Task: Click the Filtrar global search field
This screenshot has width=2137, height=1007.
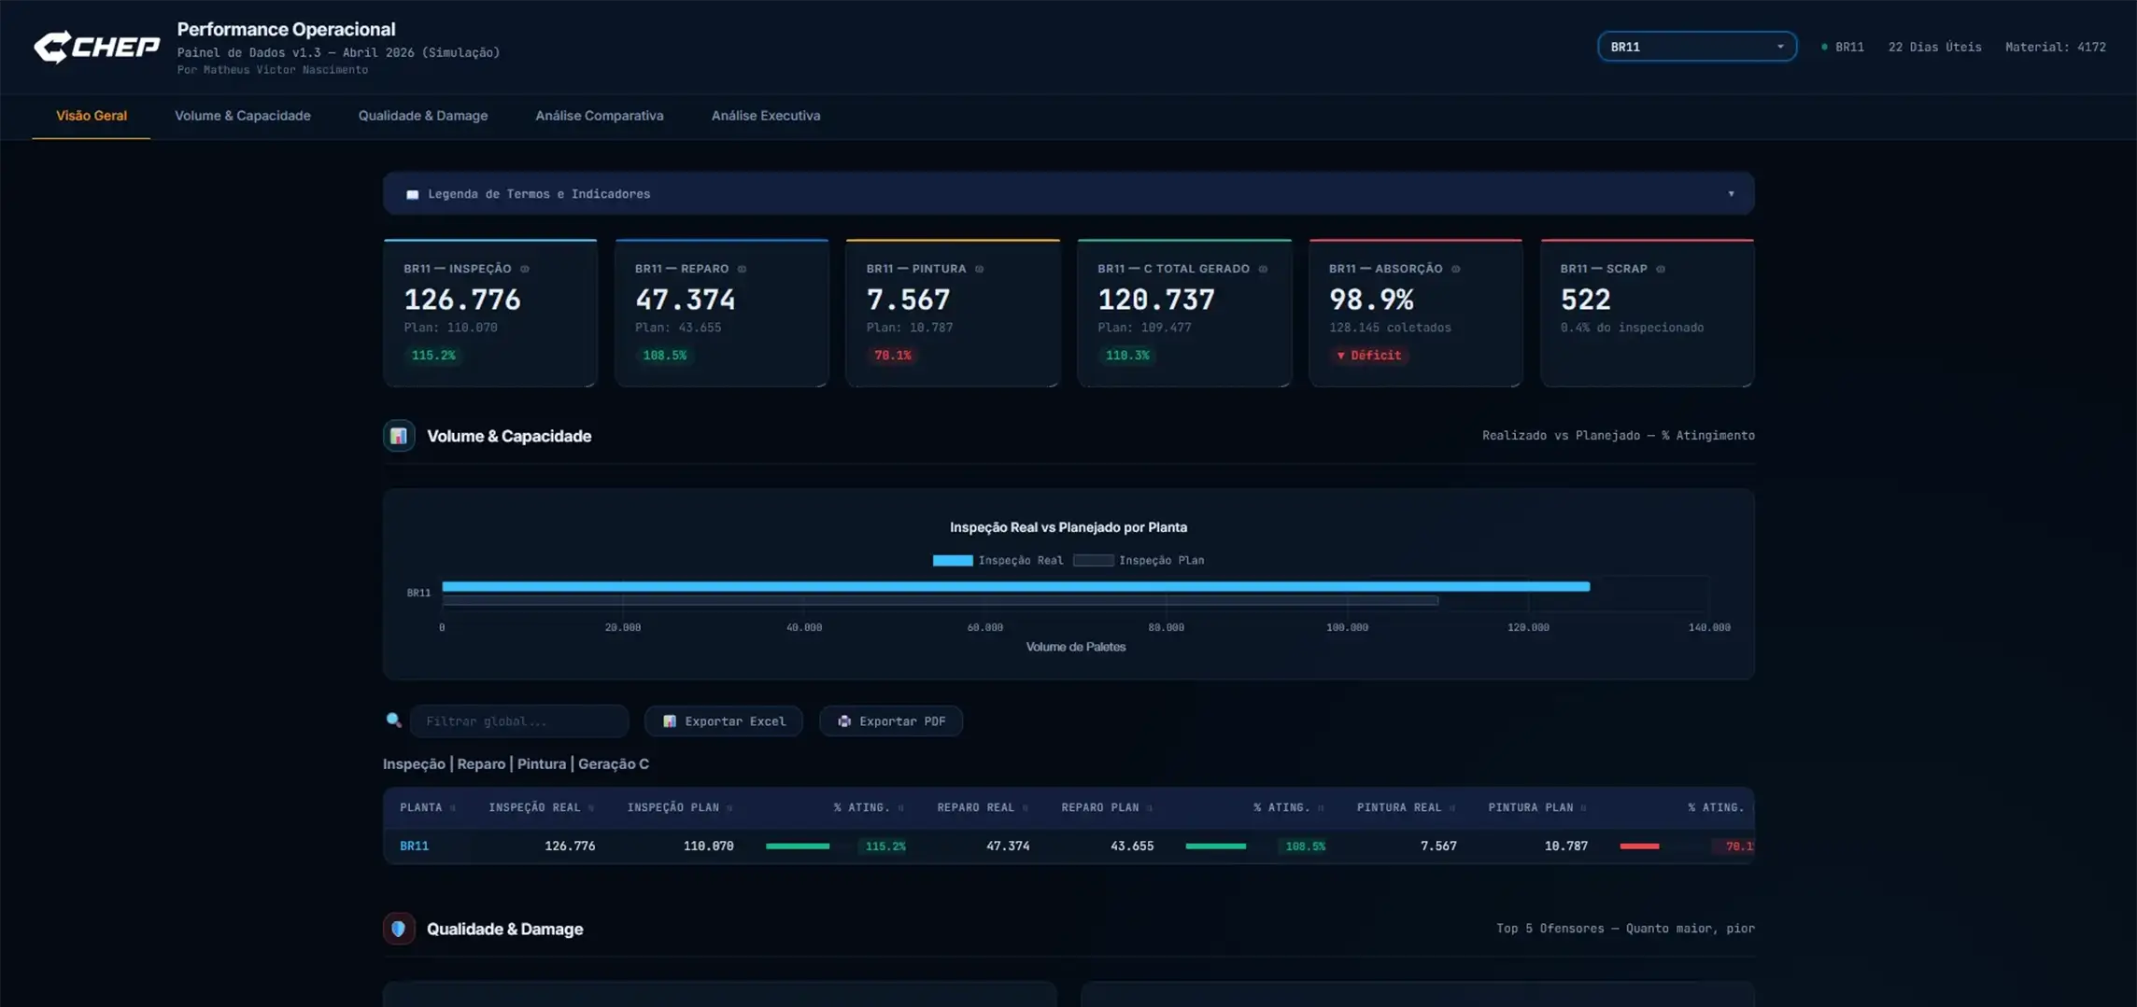Action: point(519,721)
